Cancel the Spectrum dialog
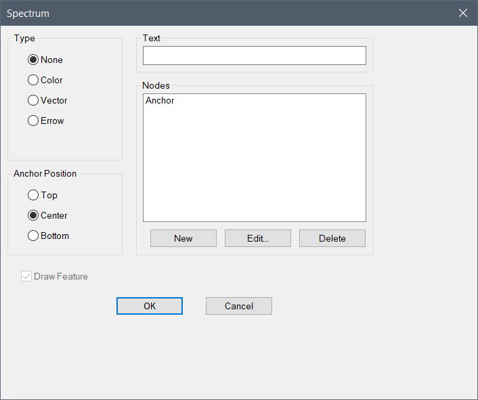Viewport: 478px width, 400px height. click(238, 306)
